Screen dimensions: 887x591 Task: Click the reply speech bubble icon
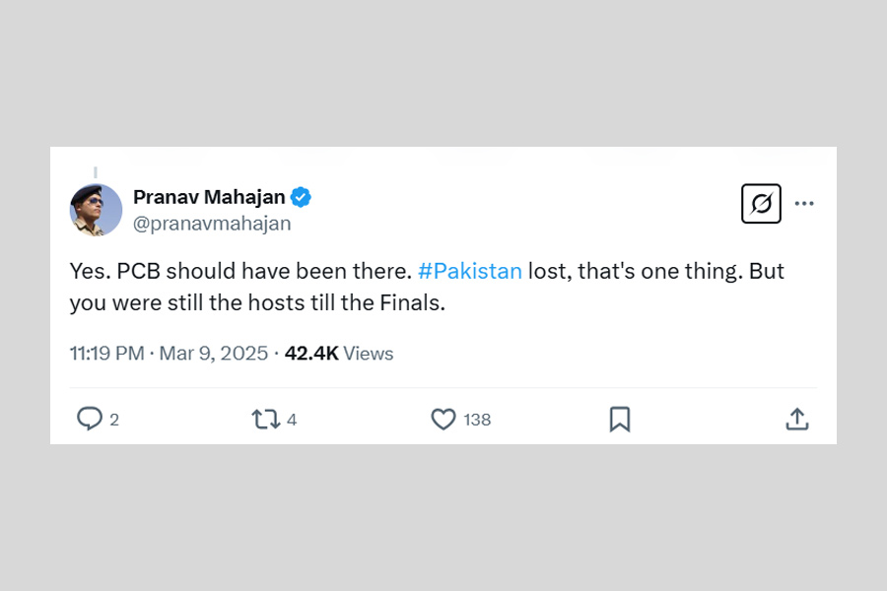point(90,420)
